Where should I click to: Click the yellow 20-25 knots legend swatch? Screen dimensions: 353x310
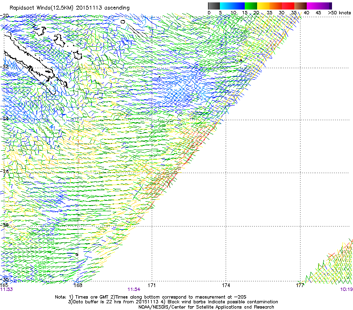pyautogui.click(x=263, y=6)
